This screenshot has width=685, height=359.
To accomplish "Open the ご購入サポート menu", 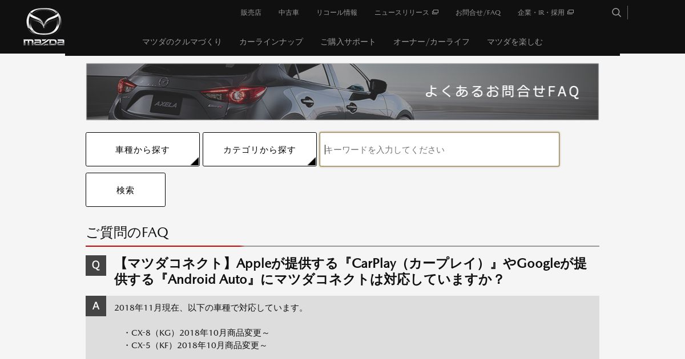I will pos(348,42).
